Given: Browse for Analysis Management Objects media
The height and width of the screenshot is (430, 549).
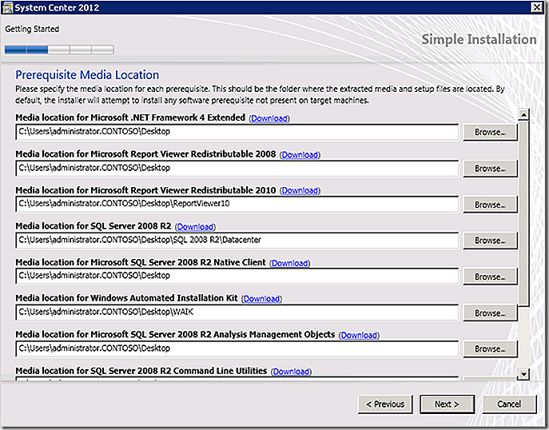Looking at the screenshot, I should (490, 348).
